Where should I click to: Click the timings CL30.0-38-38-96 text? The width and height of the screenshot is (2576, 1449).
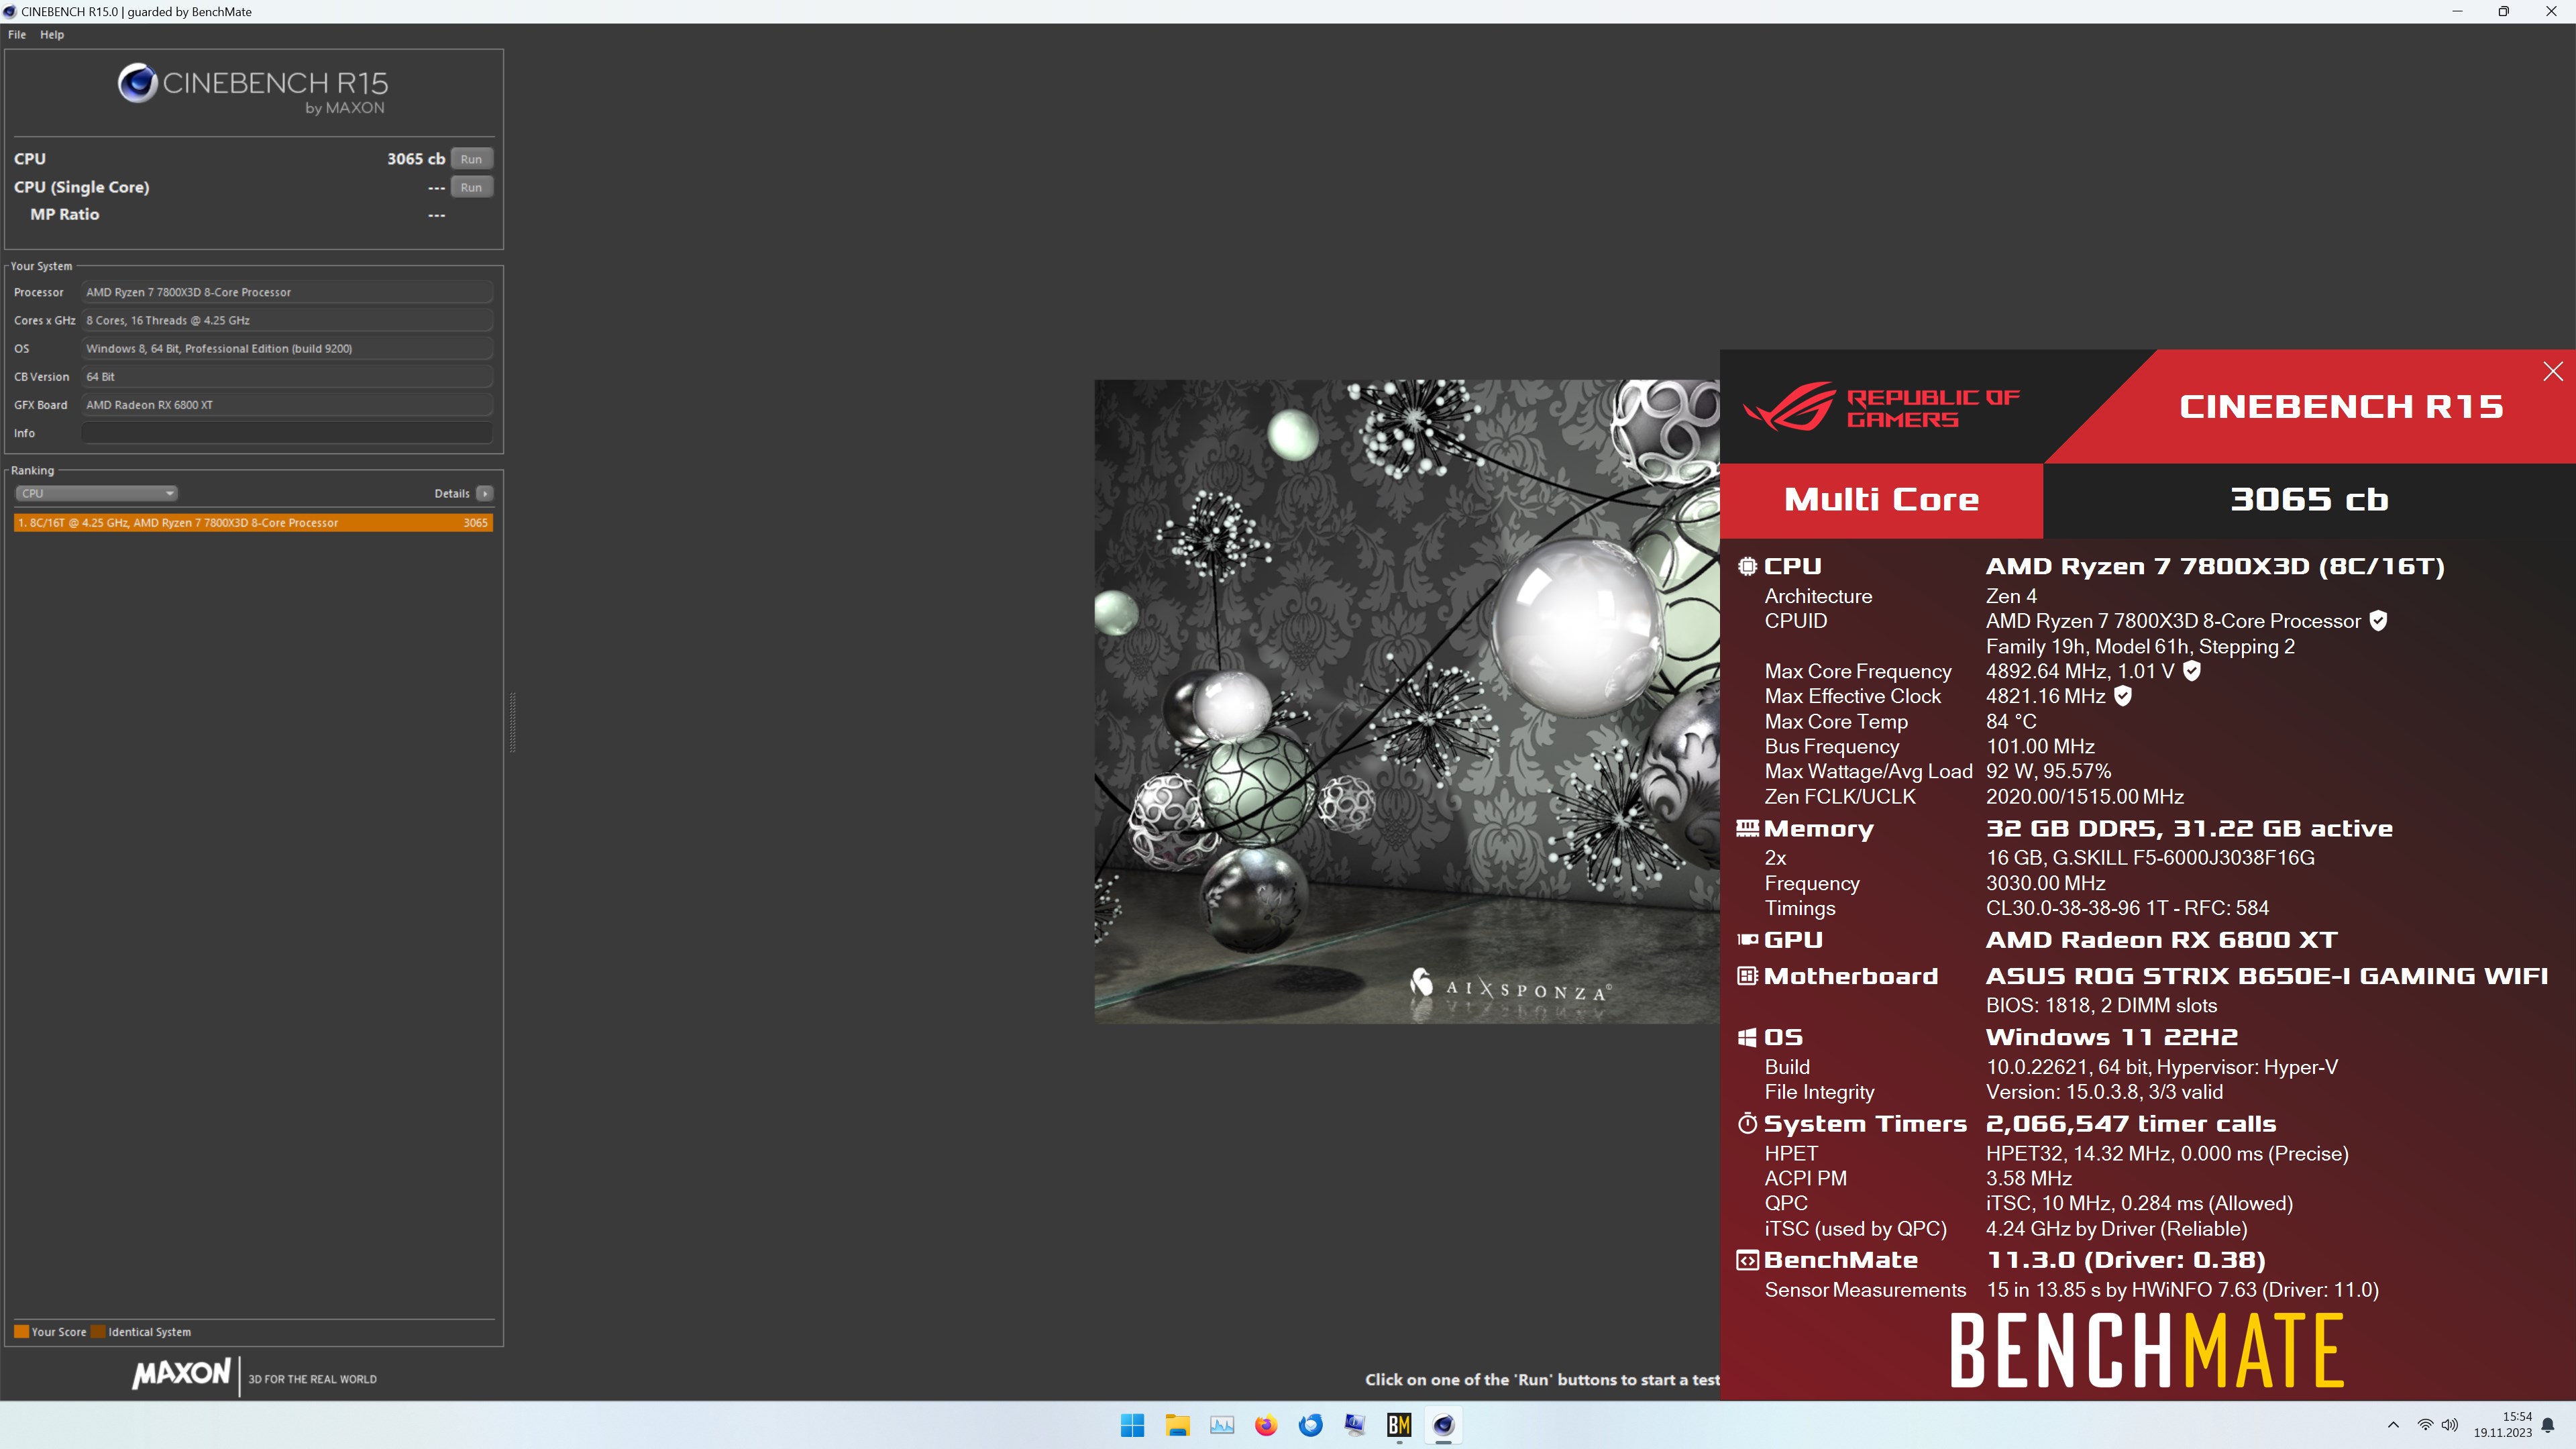pyautogui.click(x=2127, y=908)
